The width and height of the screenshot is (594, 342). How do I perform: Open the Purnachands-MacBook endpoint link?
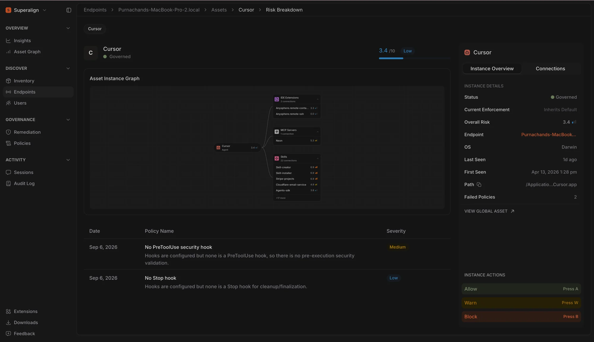[x=549, y=135]
